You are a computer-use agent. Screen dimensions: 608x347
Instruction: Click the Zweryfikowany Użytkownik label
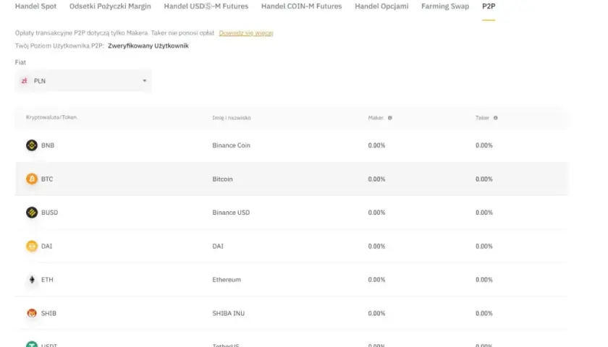[x=148, y=46]
